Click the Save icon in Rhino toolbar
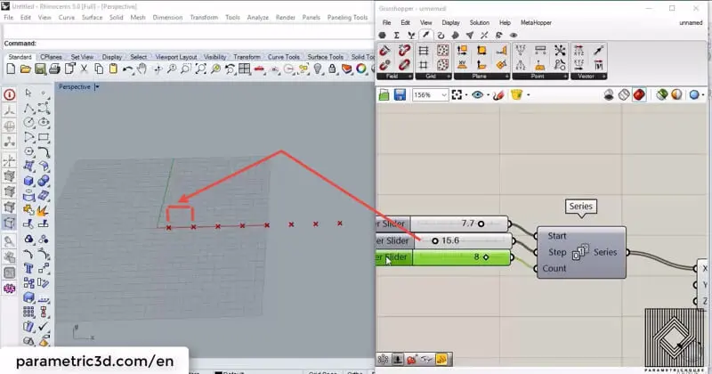Viewport: 712px width, 374px height. 40,69
